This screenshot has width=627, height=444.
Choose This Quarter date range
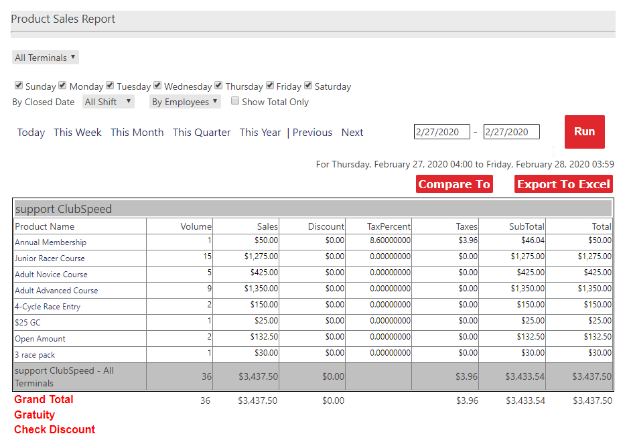pyautogui.click(x=202, y=133)
